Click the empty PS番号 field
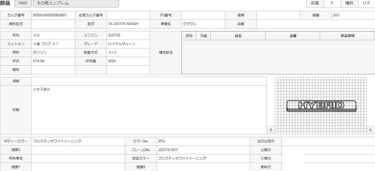 coord(203,15)
